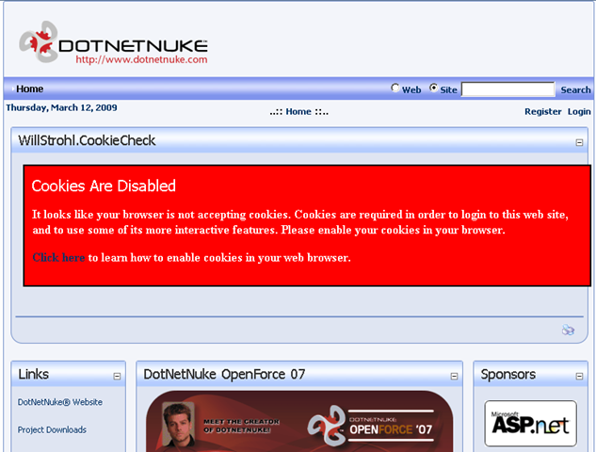
Task: Click the print icon in CookieCheck module
Action: coord(568,330)
